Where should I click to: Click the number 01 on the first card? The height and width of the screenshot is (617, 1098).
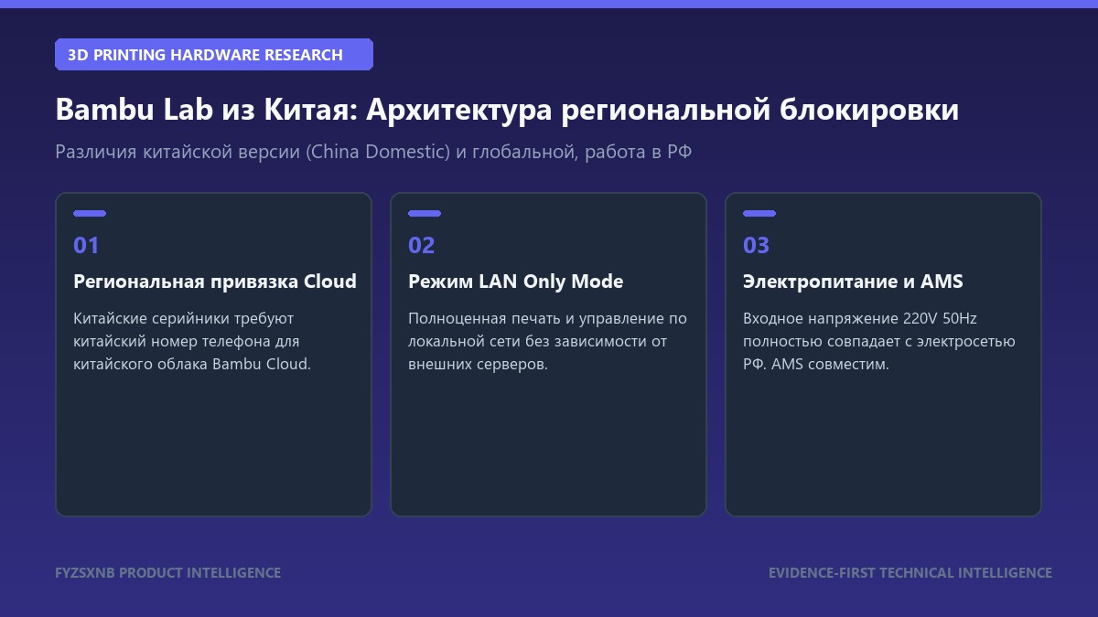coord(86,245)
